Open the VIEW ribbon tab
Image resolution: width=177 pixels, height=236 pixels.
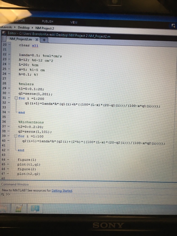(74, 23)
